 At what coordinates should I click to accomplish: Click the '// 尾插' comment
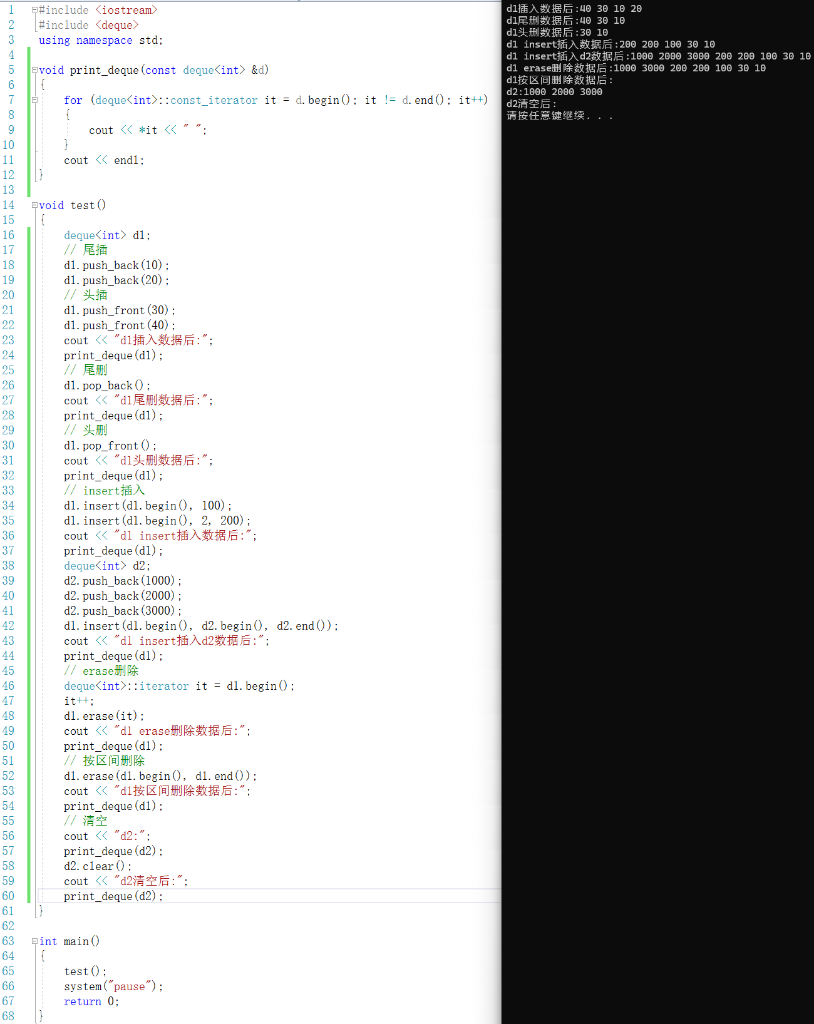click(86, 250)
